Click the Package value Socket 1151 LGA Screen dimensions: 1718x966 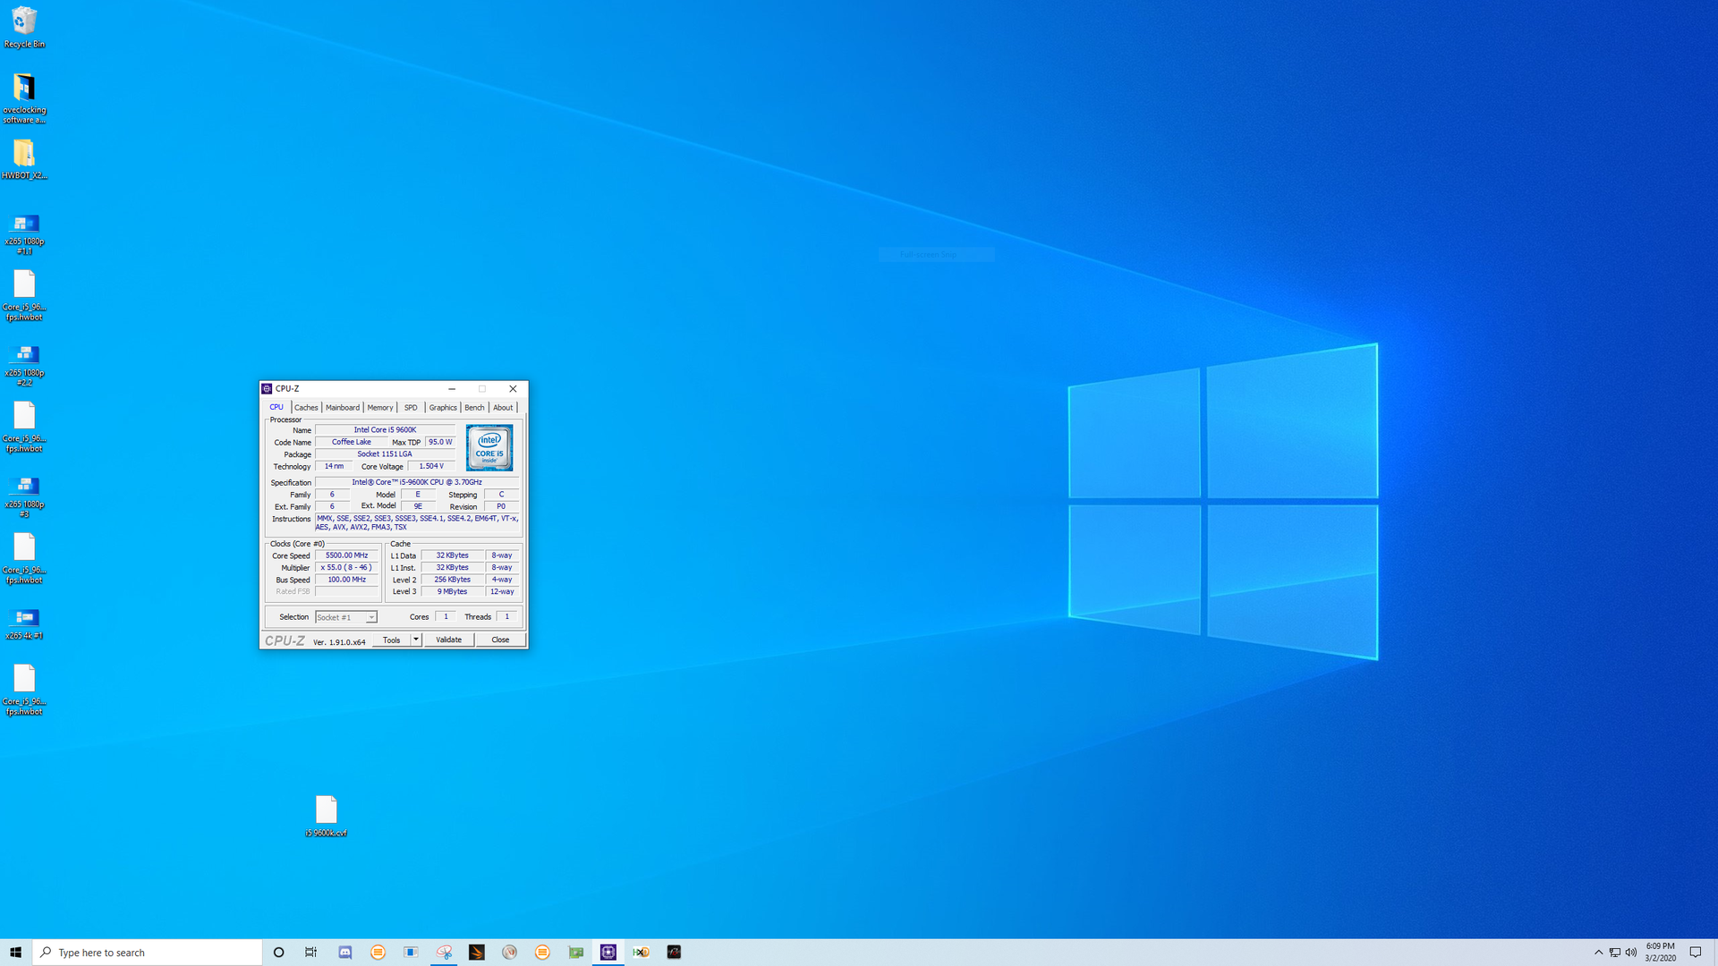(x=385, y=454)
